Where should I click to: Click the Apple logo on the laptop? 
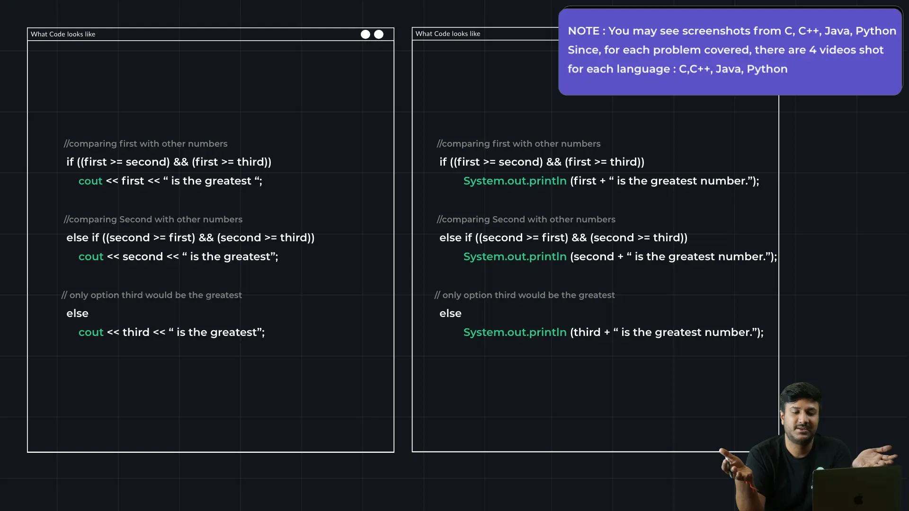[x=858, y=499]
